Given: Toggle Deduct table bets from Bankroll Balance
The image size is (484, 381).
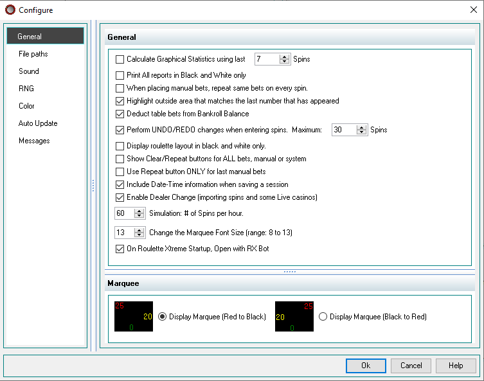Looking at the screenshot, I should pos(120,114).
